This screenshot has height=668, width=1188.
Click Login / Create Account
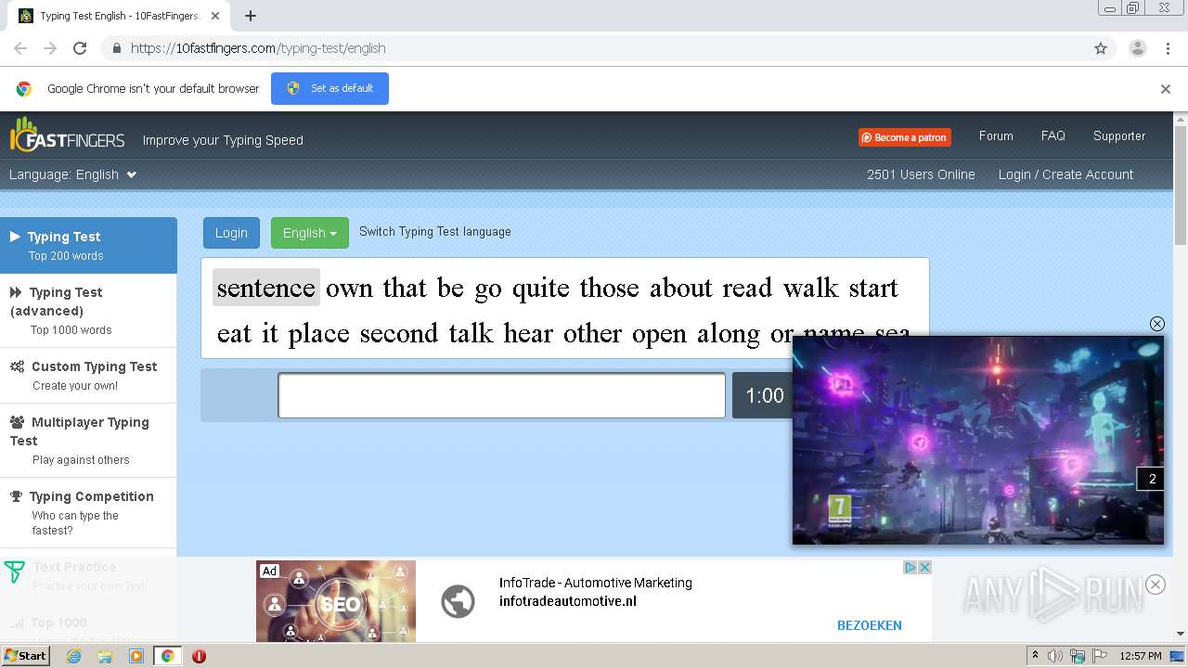(x=1065, y=174)
